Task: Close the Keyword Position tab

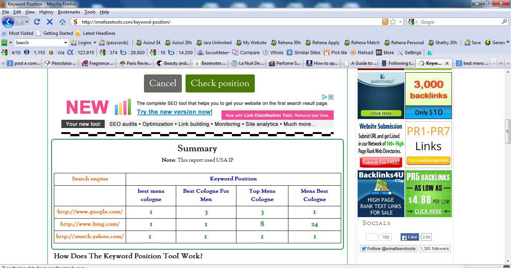Action: click(447, 63)
